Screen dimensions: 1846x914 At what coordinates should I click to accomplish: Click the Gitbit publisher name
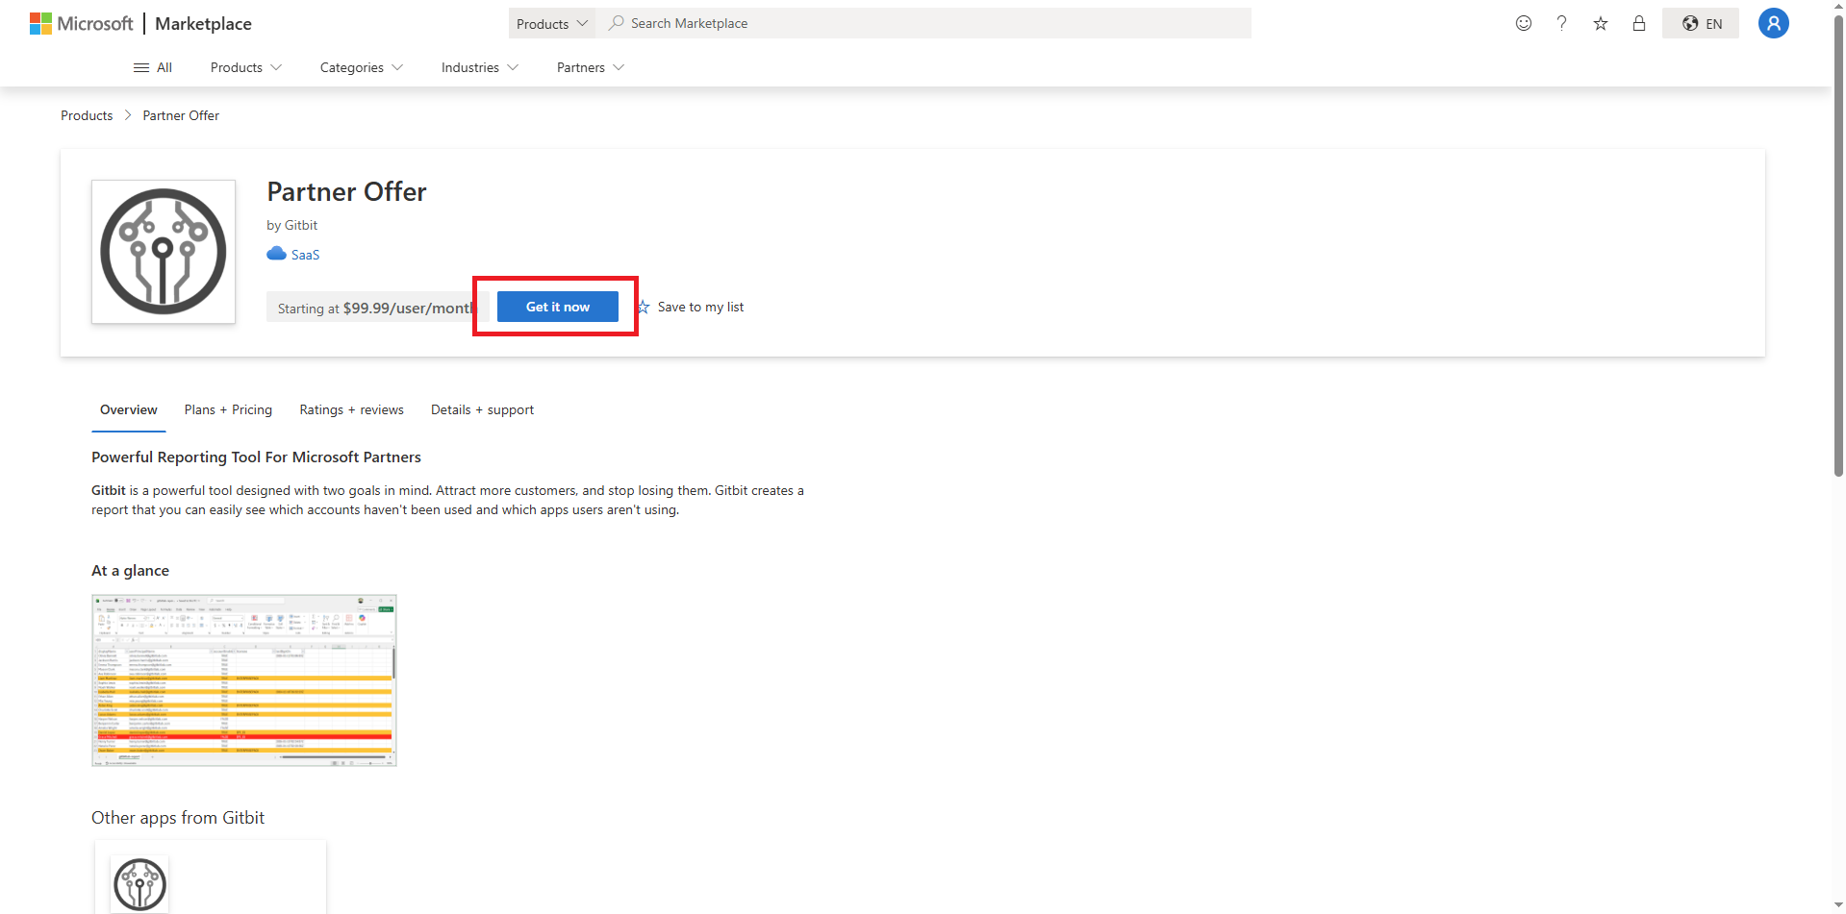301,225
